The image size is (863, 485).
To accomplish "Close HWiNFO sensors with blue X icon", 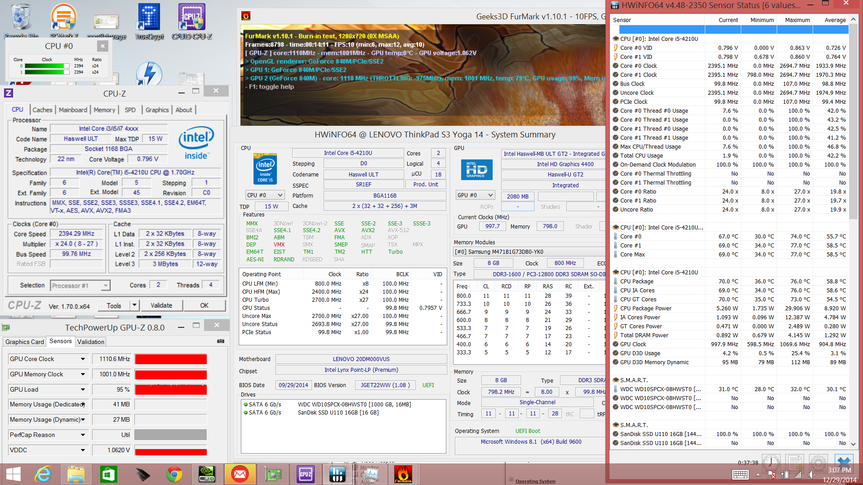I will [844, 462].
